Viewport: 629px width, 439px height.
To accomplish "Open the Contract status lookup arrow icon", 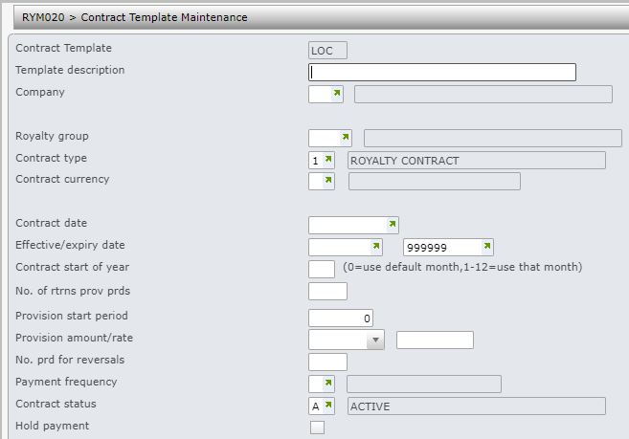I will click(328, 405).
